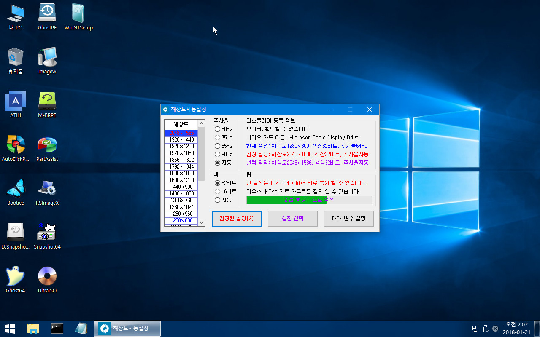Open the command prompt taskbar icon
This screenshot has height=337, width=540.
pyautogui.click(x=57, y=328)
